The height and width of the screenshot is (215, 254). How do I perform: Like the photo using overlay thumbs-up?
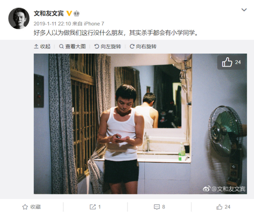pos(231,62)
